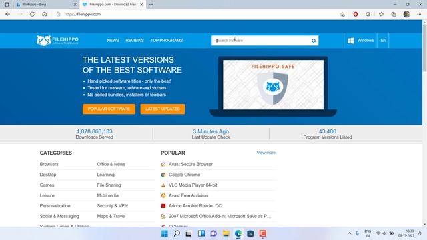Click the FileHippo logo

(x=58, y=40)
